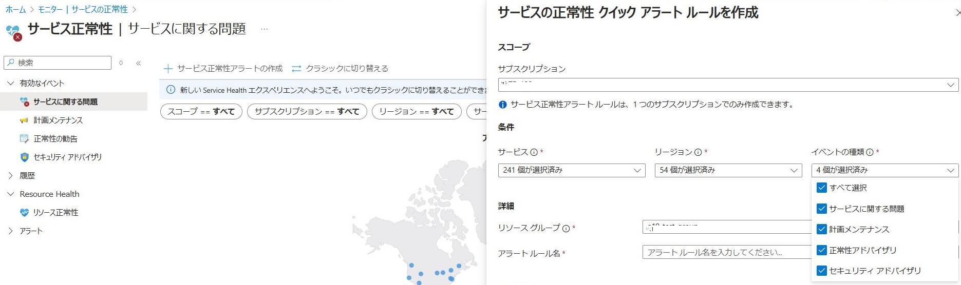Click the Service Health heart icon in header

click(13, 32)
